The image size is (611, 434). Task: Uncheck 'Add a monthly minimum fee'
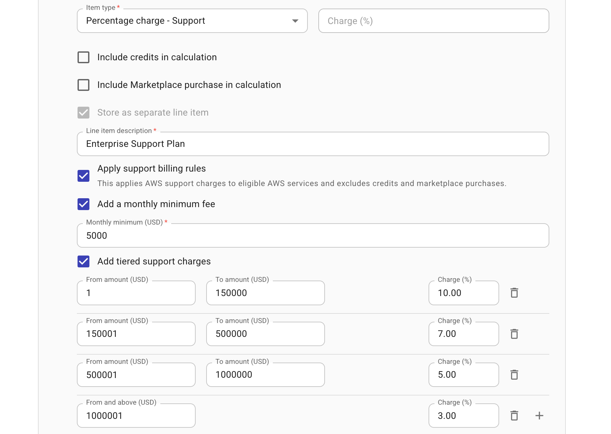click(x=83, y=204)
